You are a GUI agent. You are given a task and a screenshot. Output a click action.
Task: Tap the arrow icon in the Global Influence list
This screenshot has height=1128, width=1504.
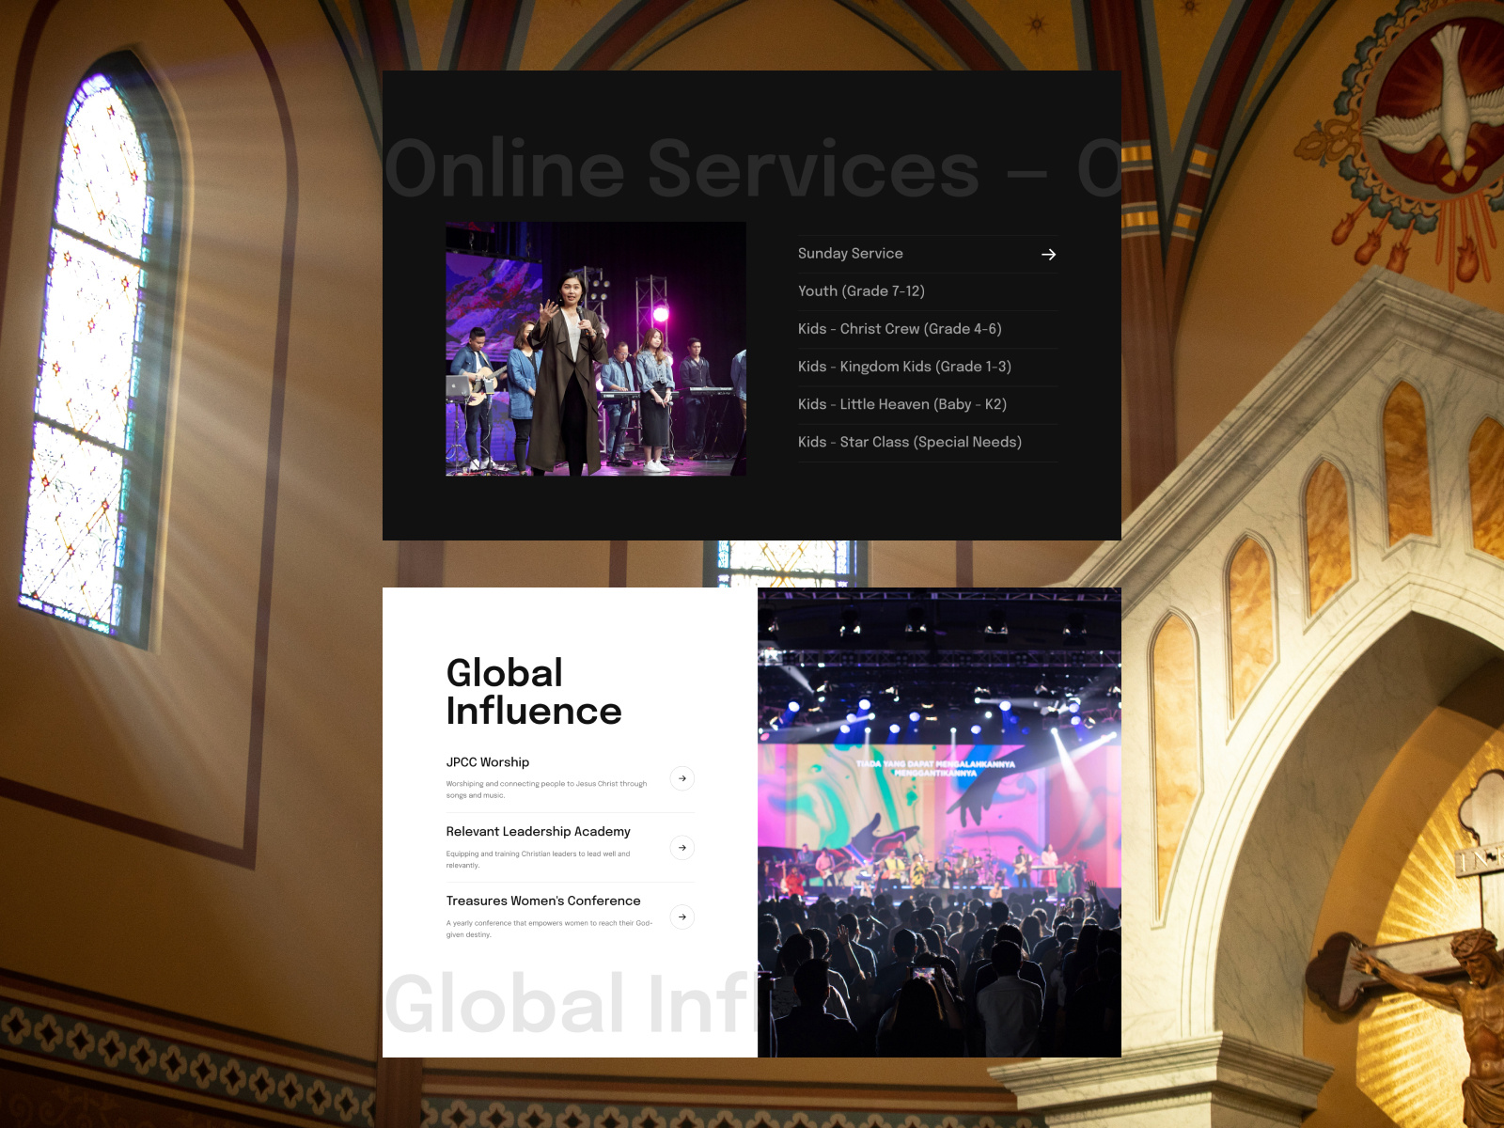click(681, 778)
